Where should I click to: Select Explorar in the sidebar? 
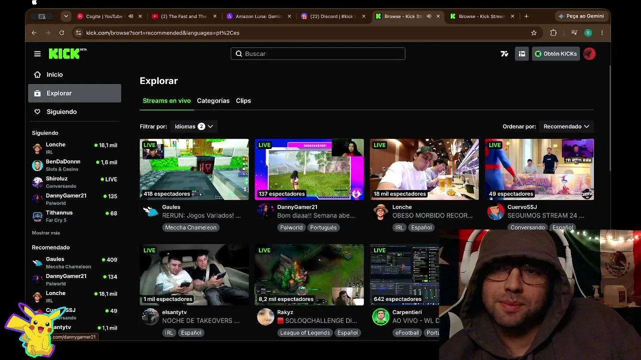[x=75, y=93]
